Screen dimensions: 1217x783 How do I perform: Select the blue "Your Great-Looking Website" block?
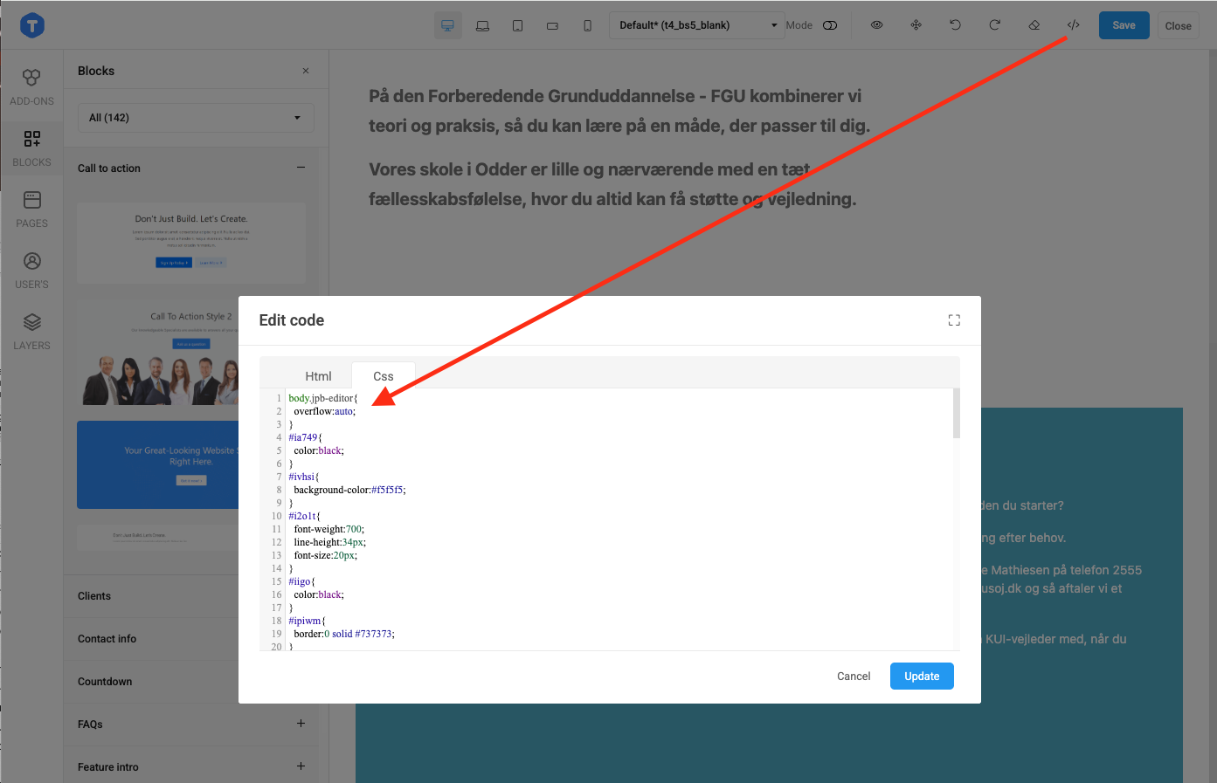[158, 464]
